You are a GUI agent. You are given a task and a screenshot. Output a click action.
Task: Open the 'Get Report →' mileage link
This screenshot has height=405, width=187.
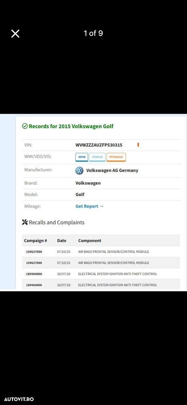pyautogui.click(x=89, y=207)
